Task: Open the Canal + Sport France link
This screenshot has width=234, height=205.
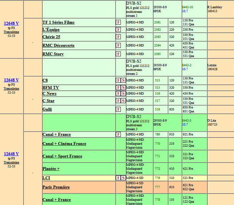Action: point(62,156)
